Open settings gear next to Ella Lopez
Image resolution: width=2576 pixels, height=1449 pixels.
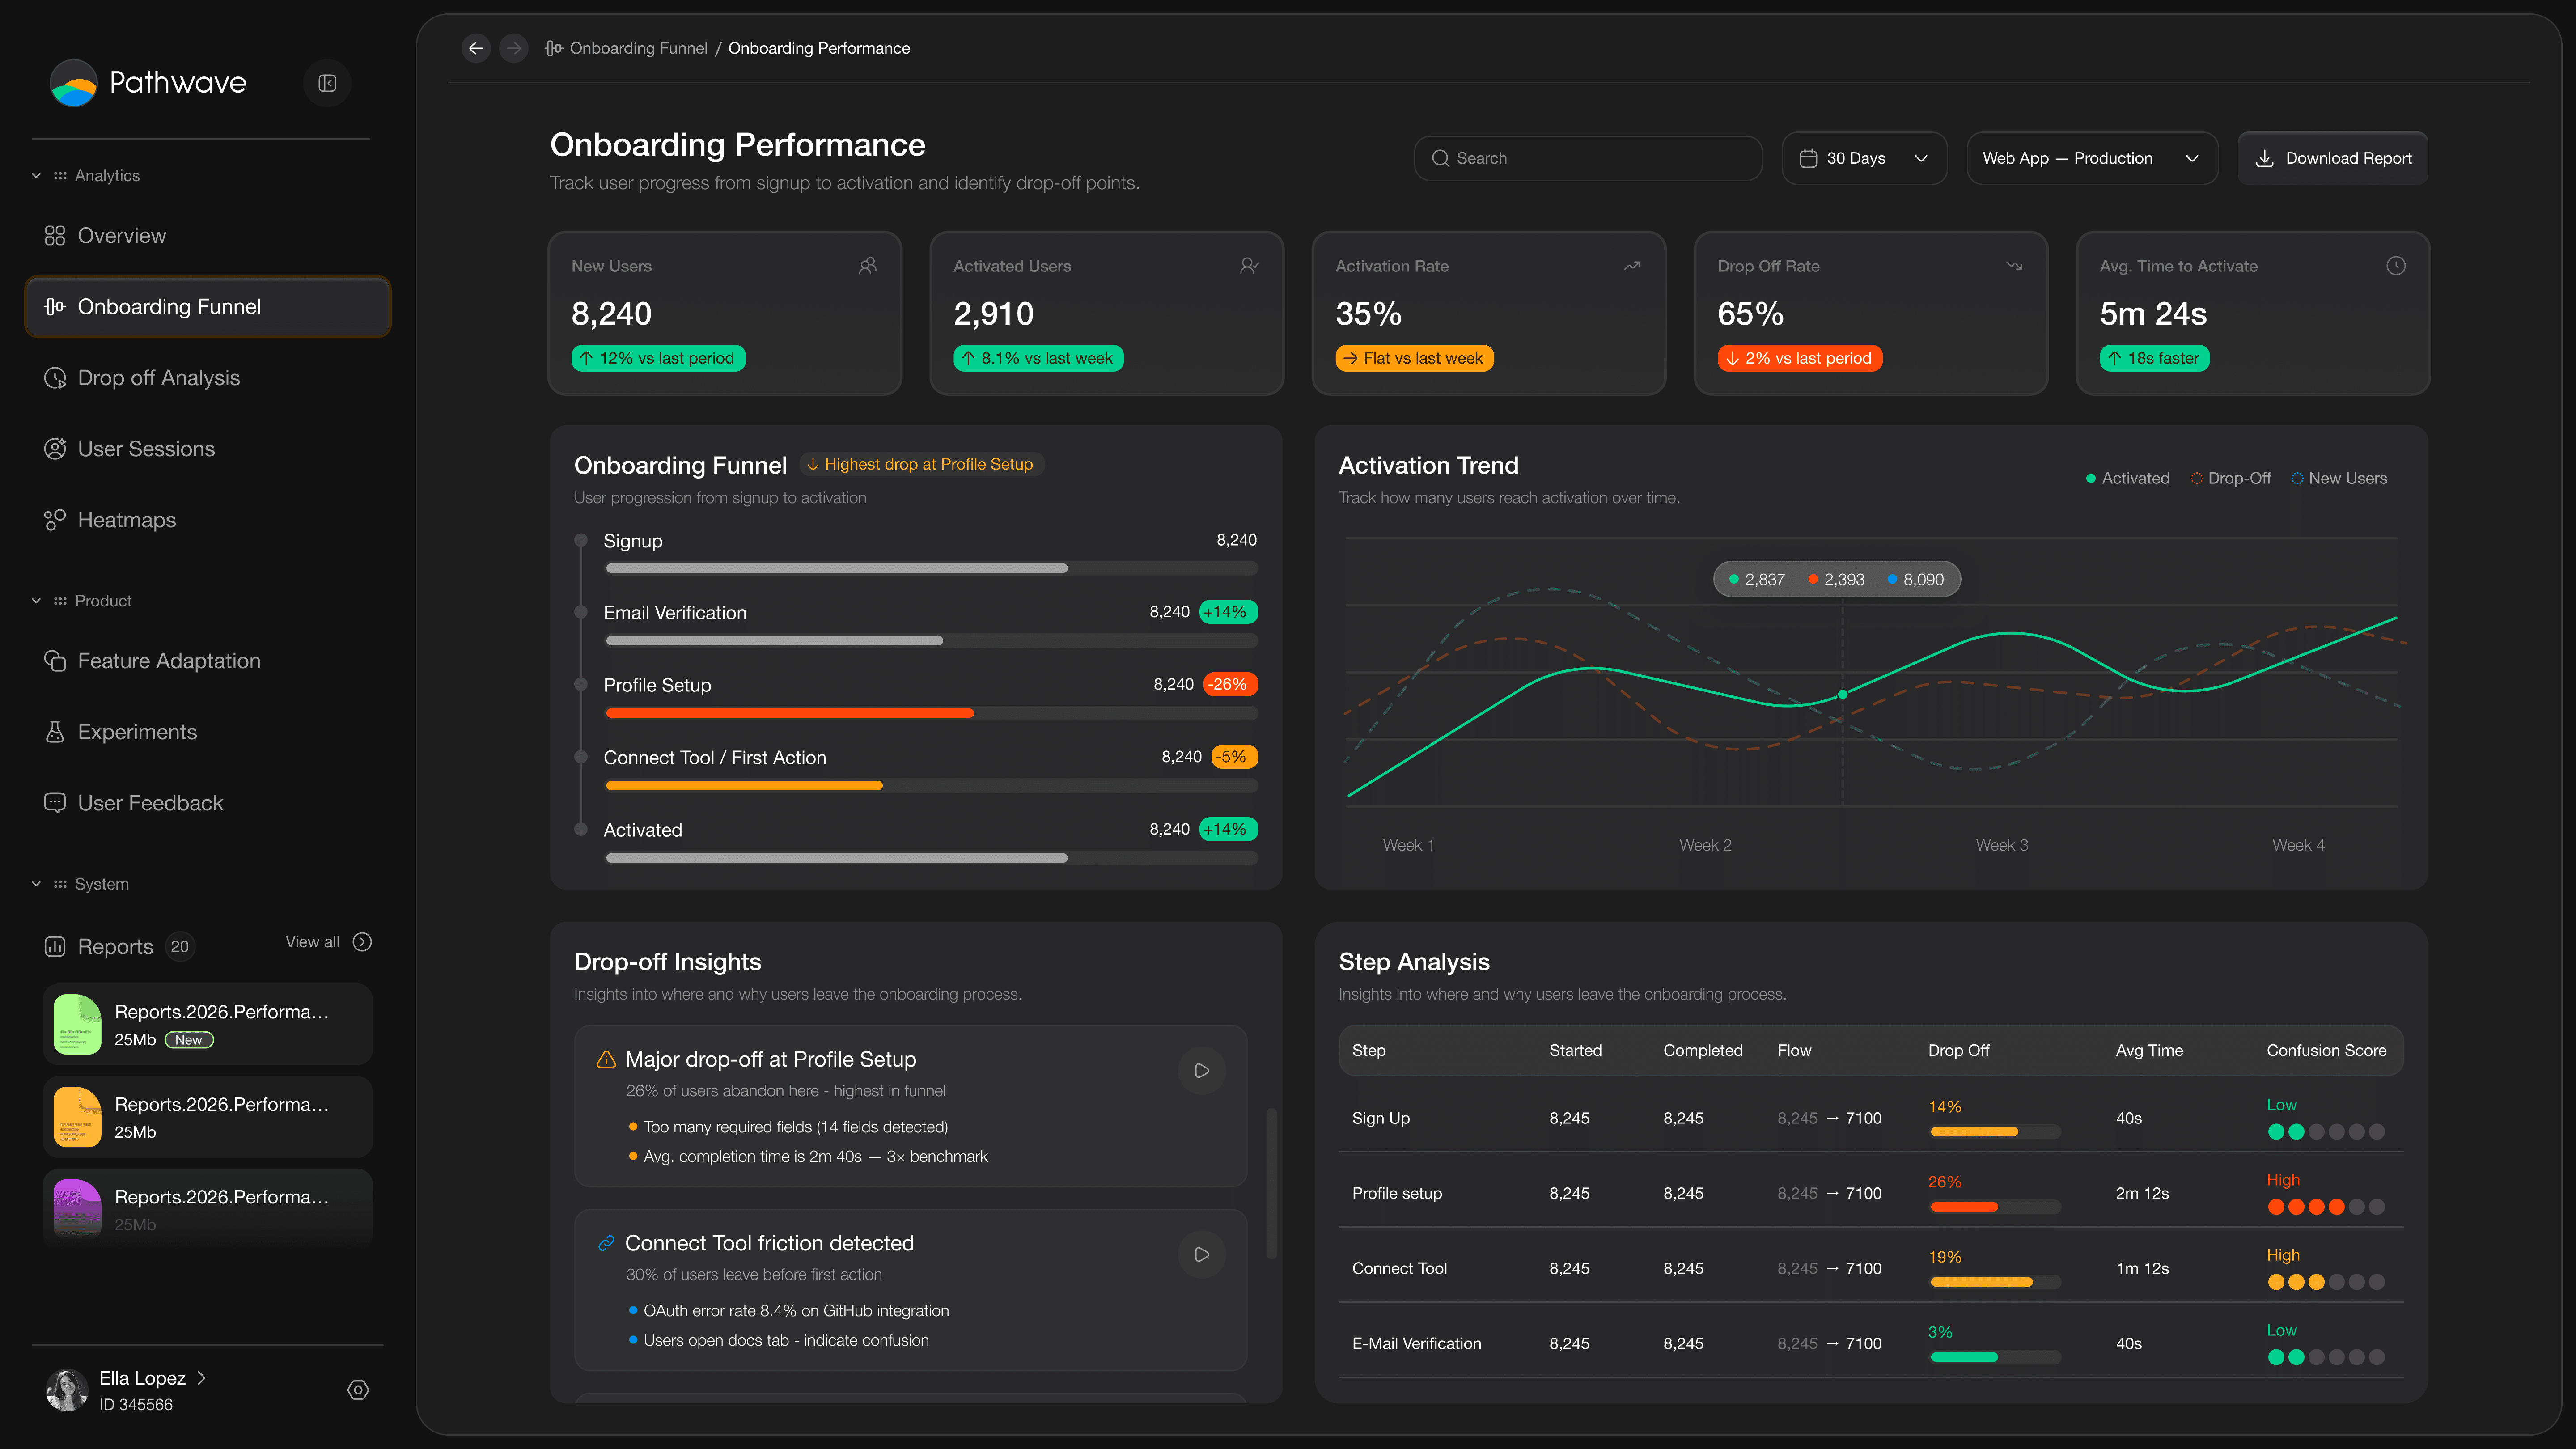(358, 1390)
